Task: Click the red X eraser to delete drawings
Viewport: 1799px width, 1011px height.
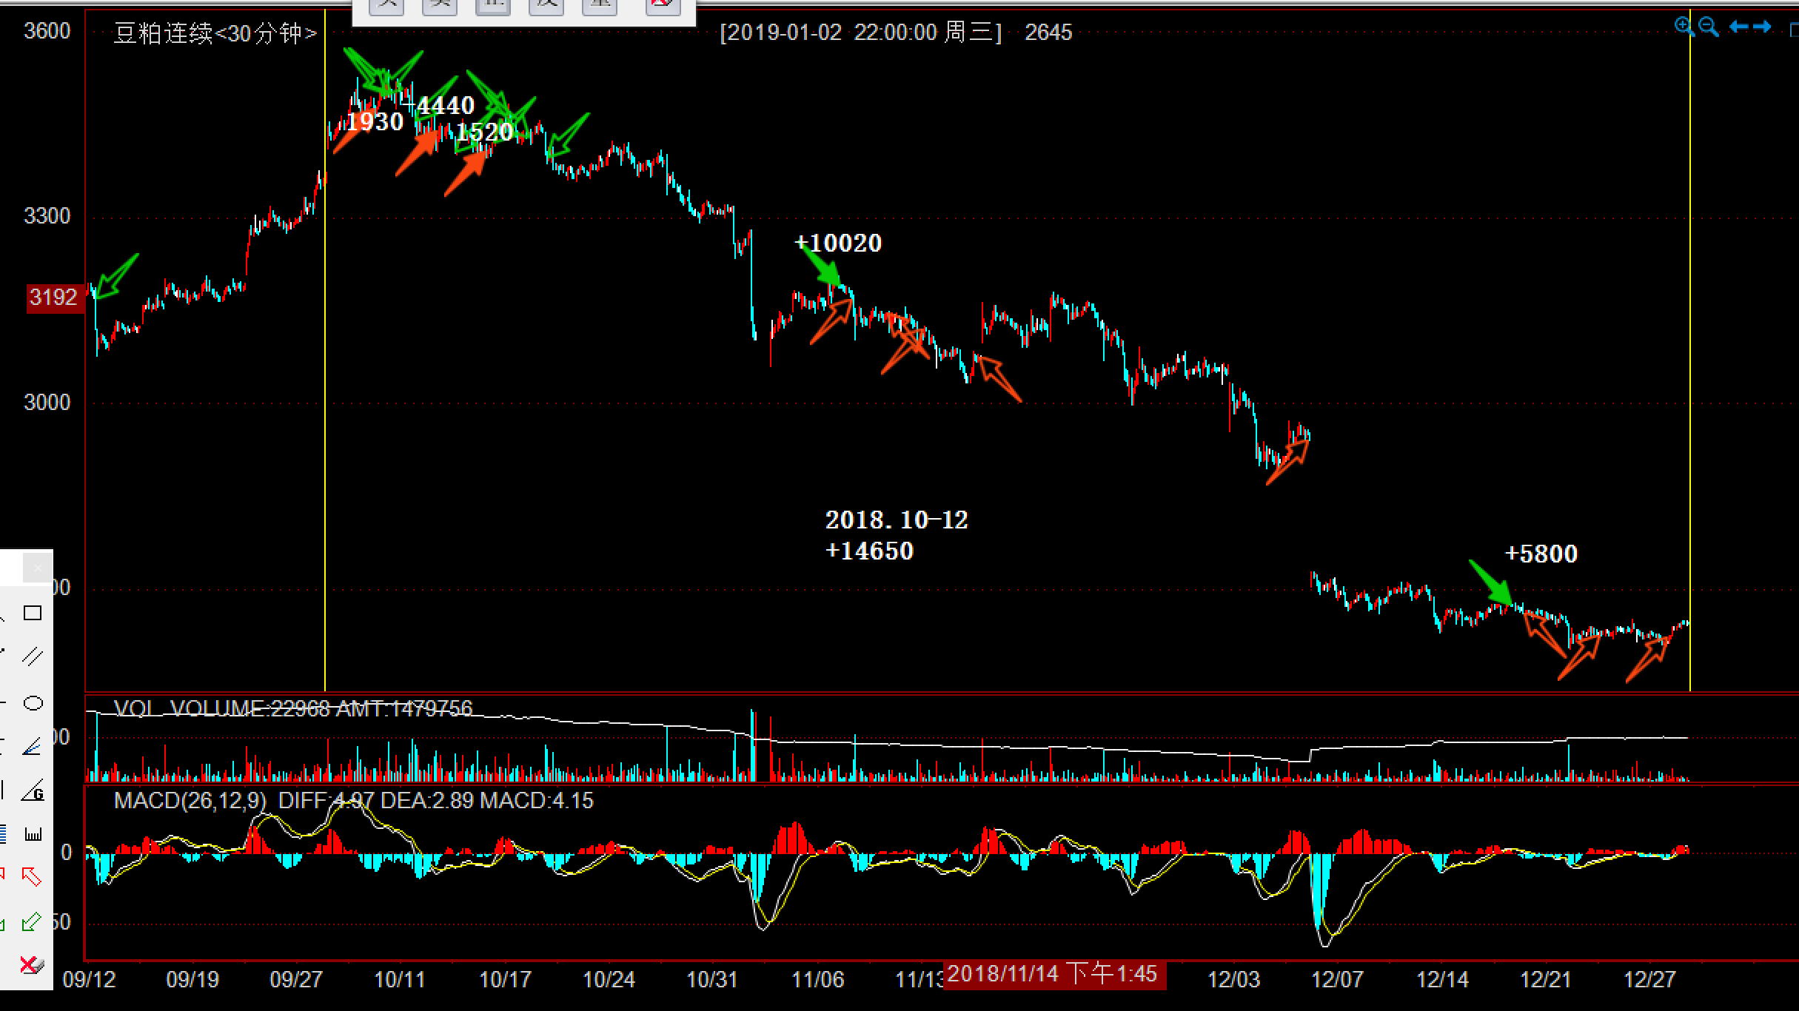Action: click(32, 965)
